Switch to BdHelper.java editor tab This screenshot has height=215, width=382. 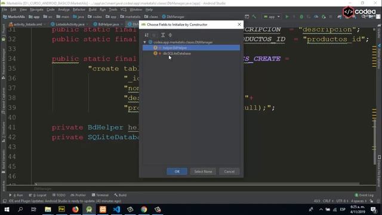tap(108, 24)
